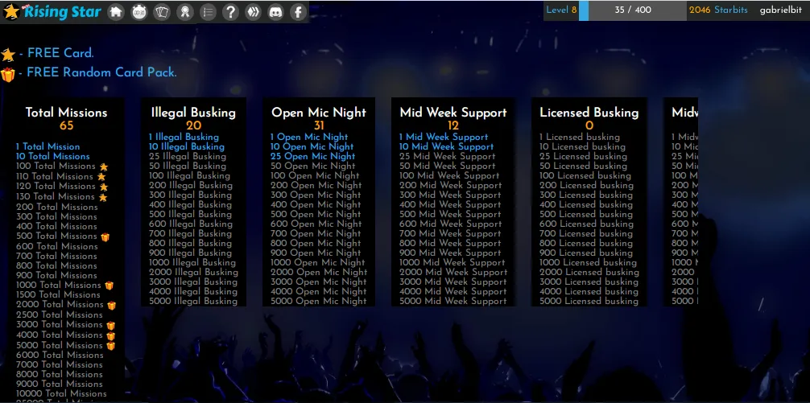Image resolution: width=810 pixels, height=403 pixels.
Task: Select the '25 Mid Week Support' row
Action: tap(448, 156)
